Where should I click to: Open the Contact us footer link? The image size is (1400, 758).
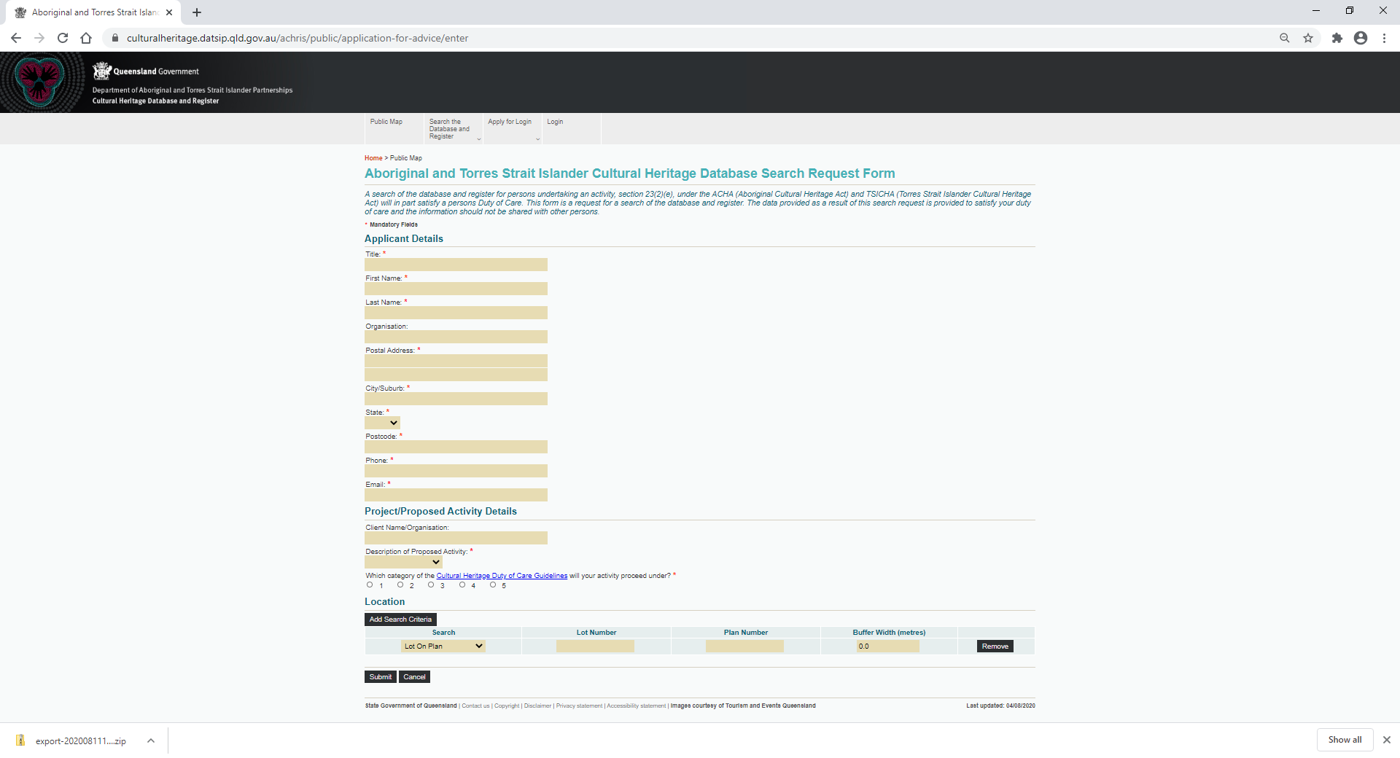pyautogui.click(x=475, y=706)
